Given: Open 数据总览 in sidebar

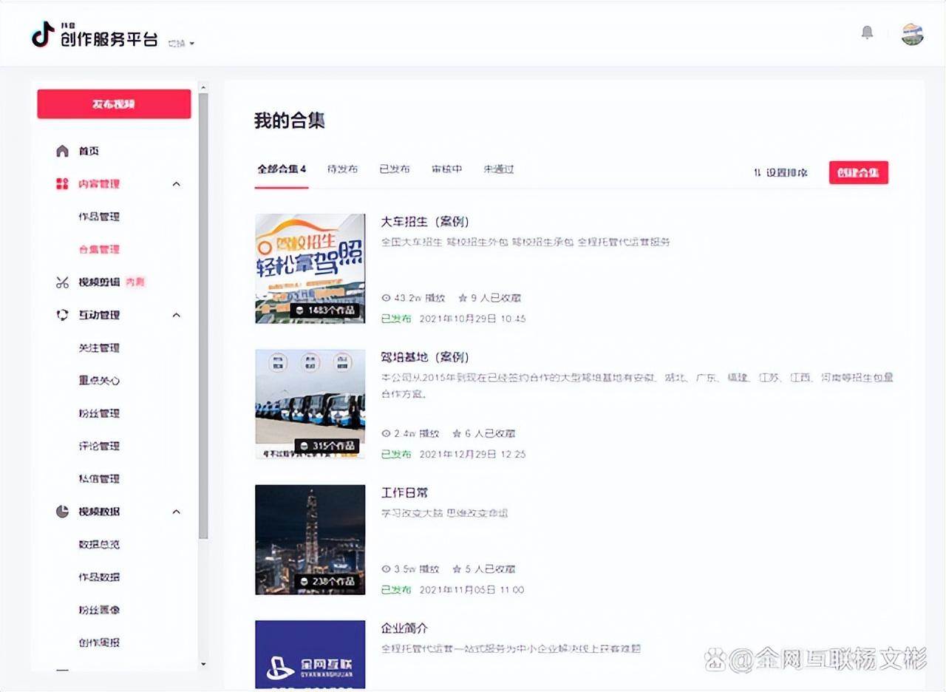Looking at the screenshot, I should (x=99, y=544).
